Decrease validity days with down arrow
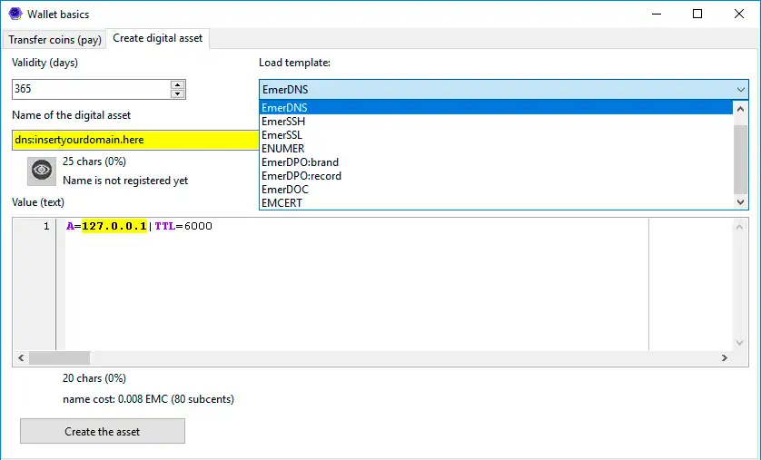The image size is (761, 460). 178,94
